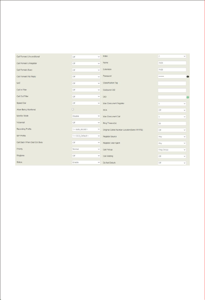Enable the Allow Being Monitored checkbox
Viewport: 205px width, 300px height.
73,109
